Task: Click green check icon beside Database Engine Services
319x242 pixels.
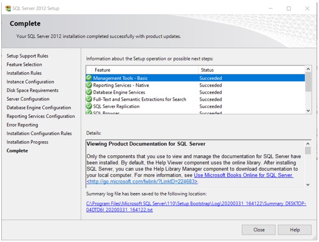Action: [89, 92]
